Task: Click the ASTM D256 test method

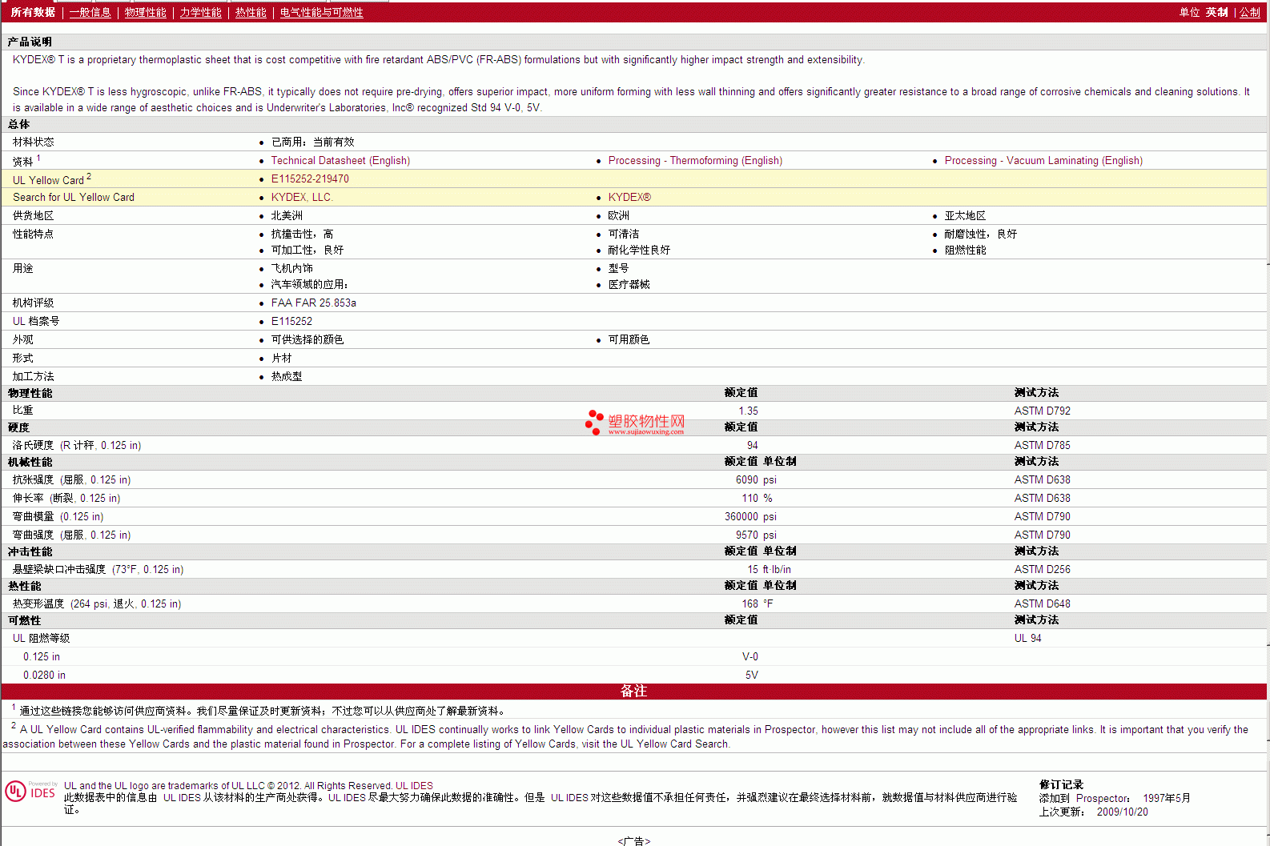Action: [1043, 570]
